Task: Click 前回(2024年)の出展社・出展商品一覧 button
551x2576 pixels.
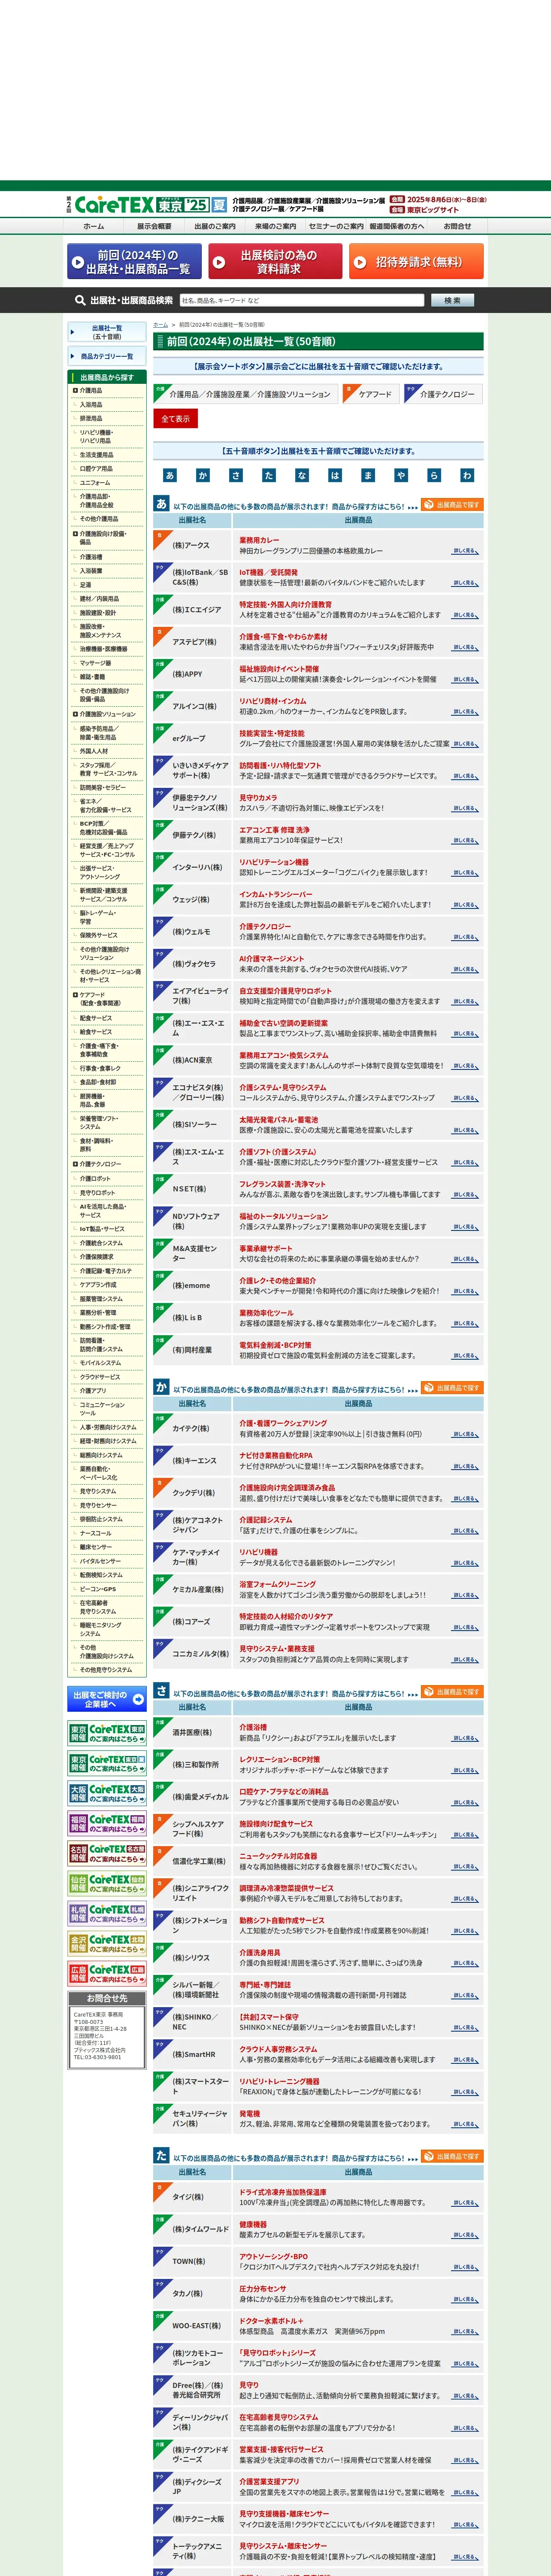Action: pos(133,262)
